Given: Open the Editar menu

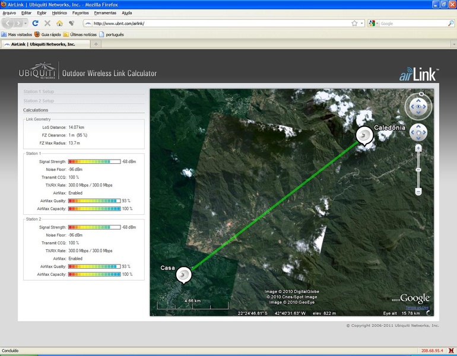Looking at the screenshot, I should 26,13.
